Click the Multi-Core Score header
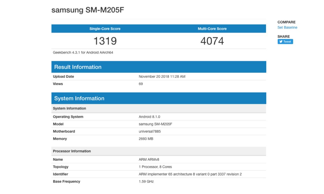 [212, 29]
